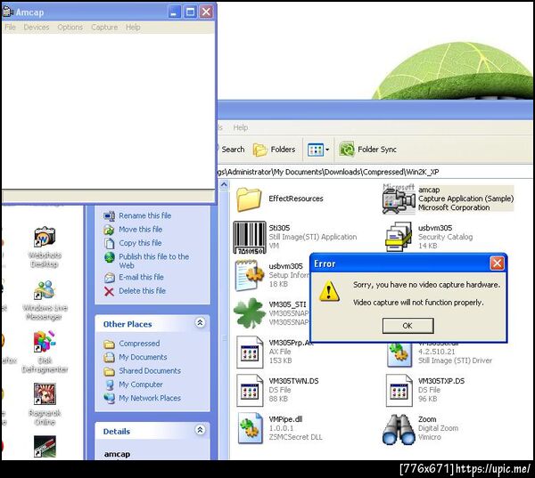Select the VM305Prp.AX file icon

tap(250, 352)
